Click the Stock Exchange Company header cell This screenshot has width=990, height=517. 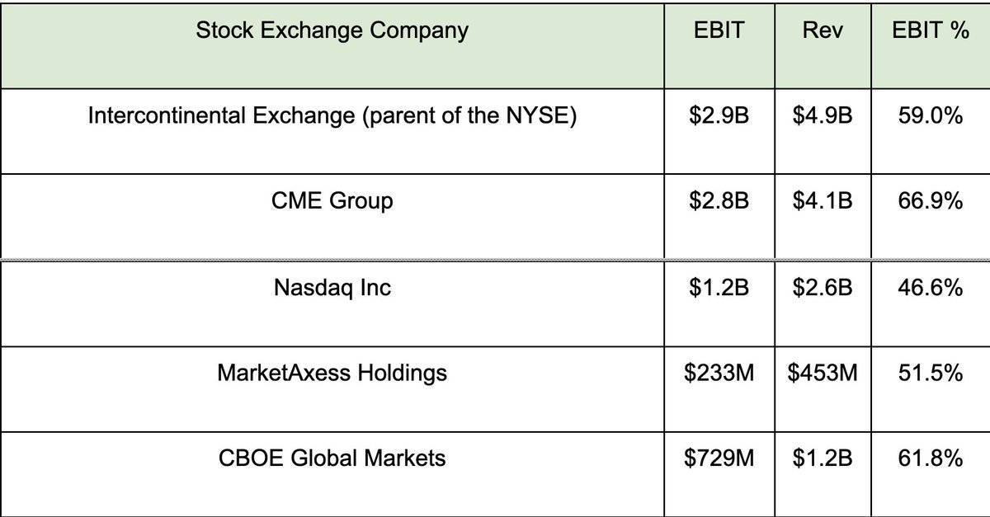[x=332, y=32]
